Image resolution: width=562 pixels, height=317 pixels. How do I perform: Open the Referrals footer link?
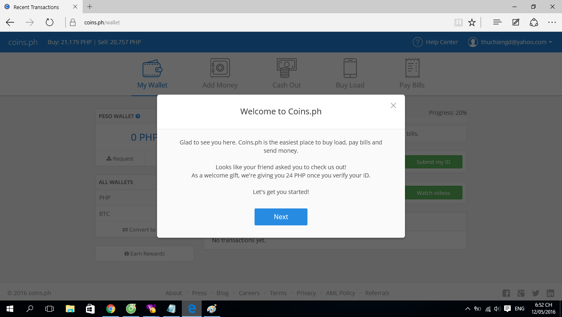tap(377, 293)
